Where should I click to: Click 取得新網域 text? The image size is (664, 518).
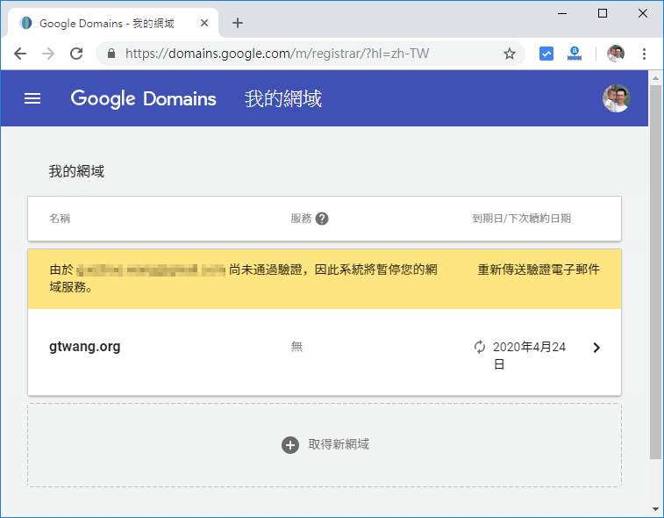(339, 444)
